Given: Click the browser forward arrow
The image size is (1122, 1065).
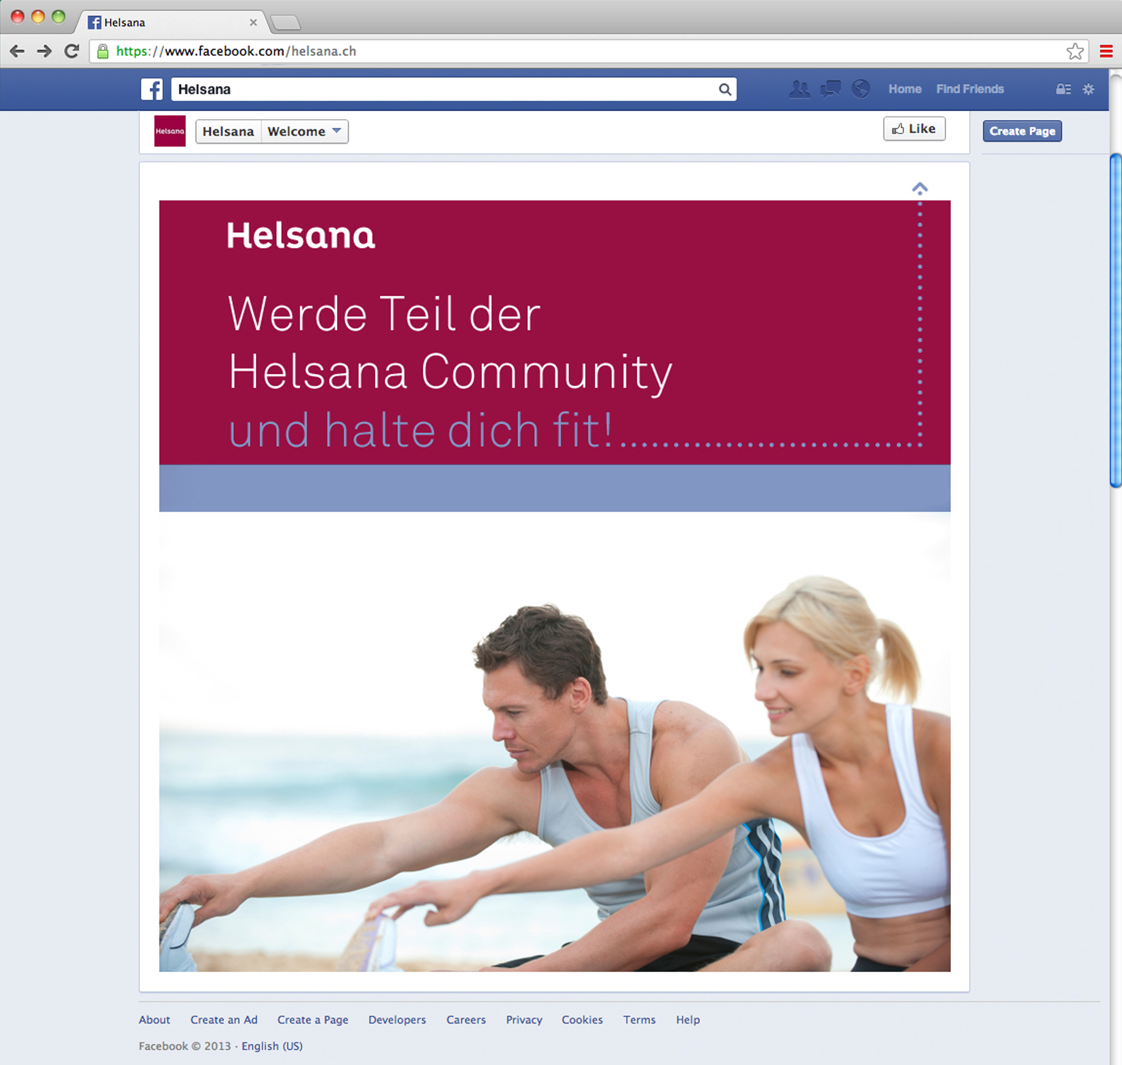Looking at the screenshot, I should (44, 51).
